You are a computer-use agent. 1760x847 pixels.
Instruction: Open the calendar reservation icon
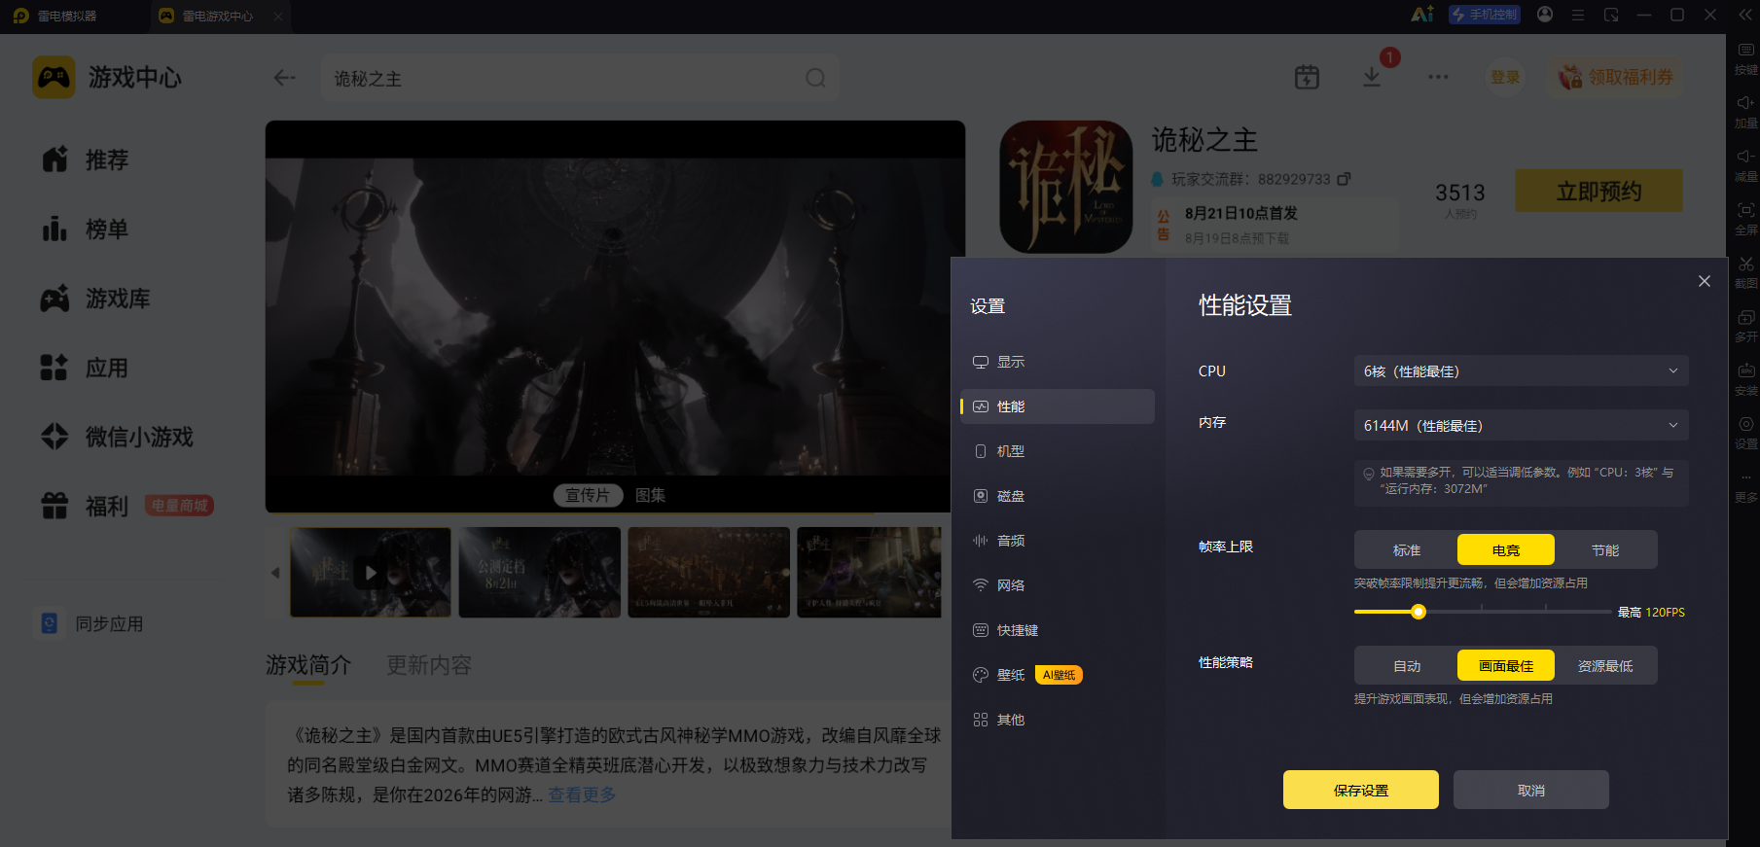click(1307, 77)
